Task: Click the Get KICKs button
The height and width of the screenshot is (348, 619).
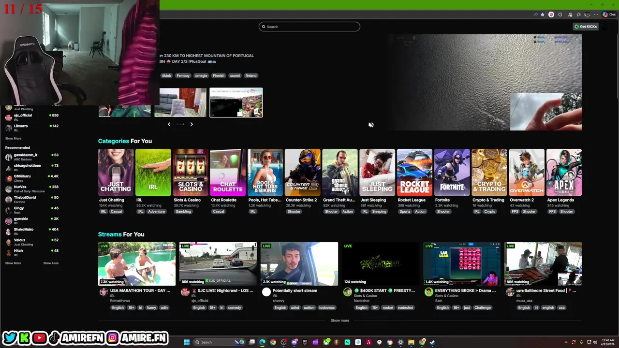Action: (586, 27)
